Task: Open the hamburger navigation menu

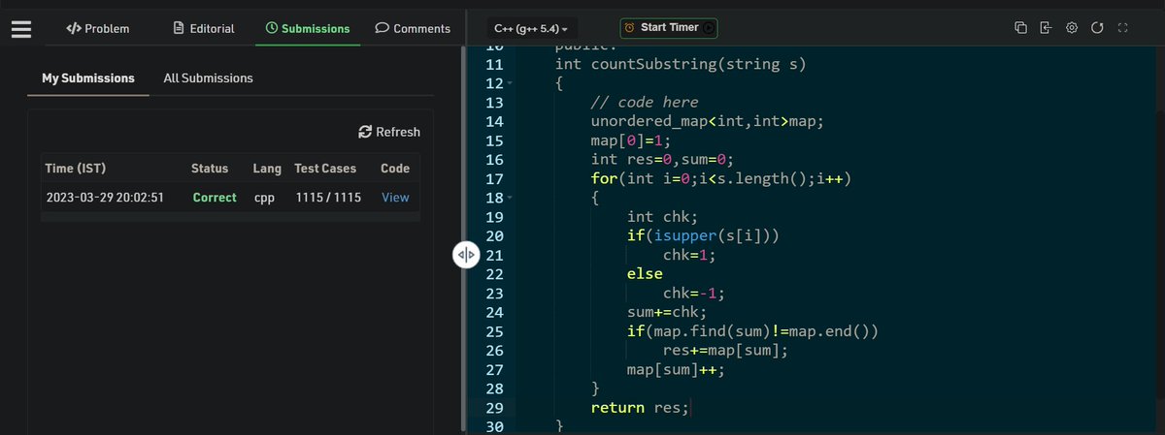Action: click(21, 28)
